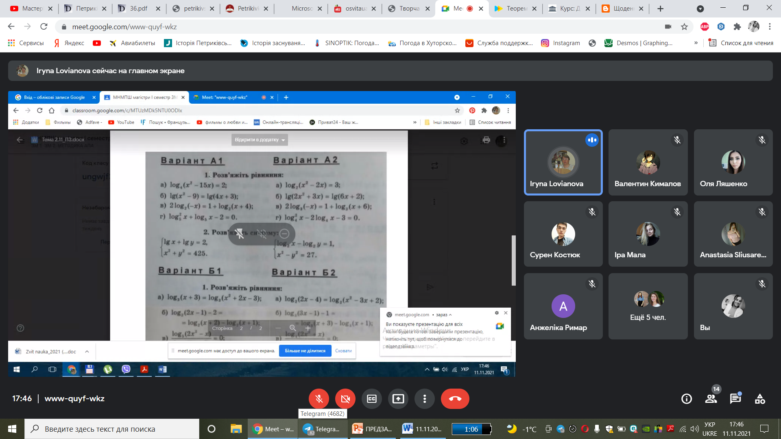The image size is (781, 439).
Task: Close the Петрик tab
Action: 104,9
